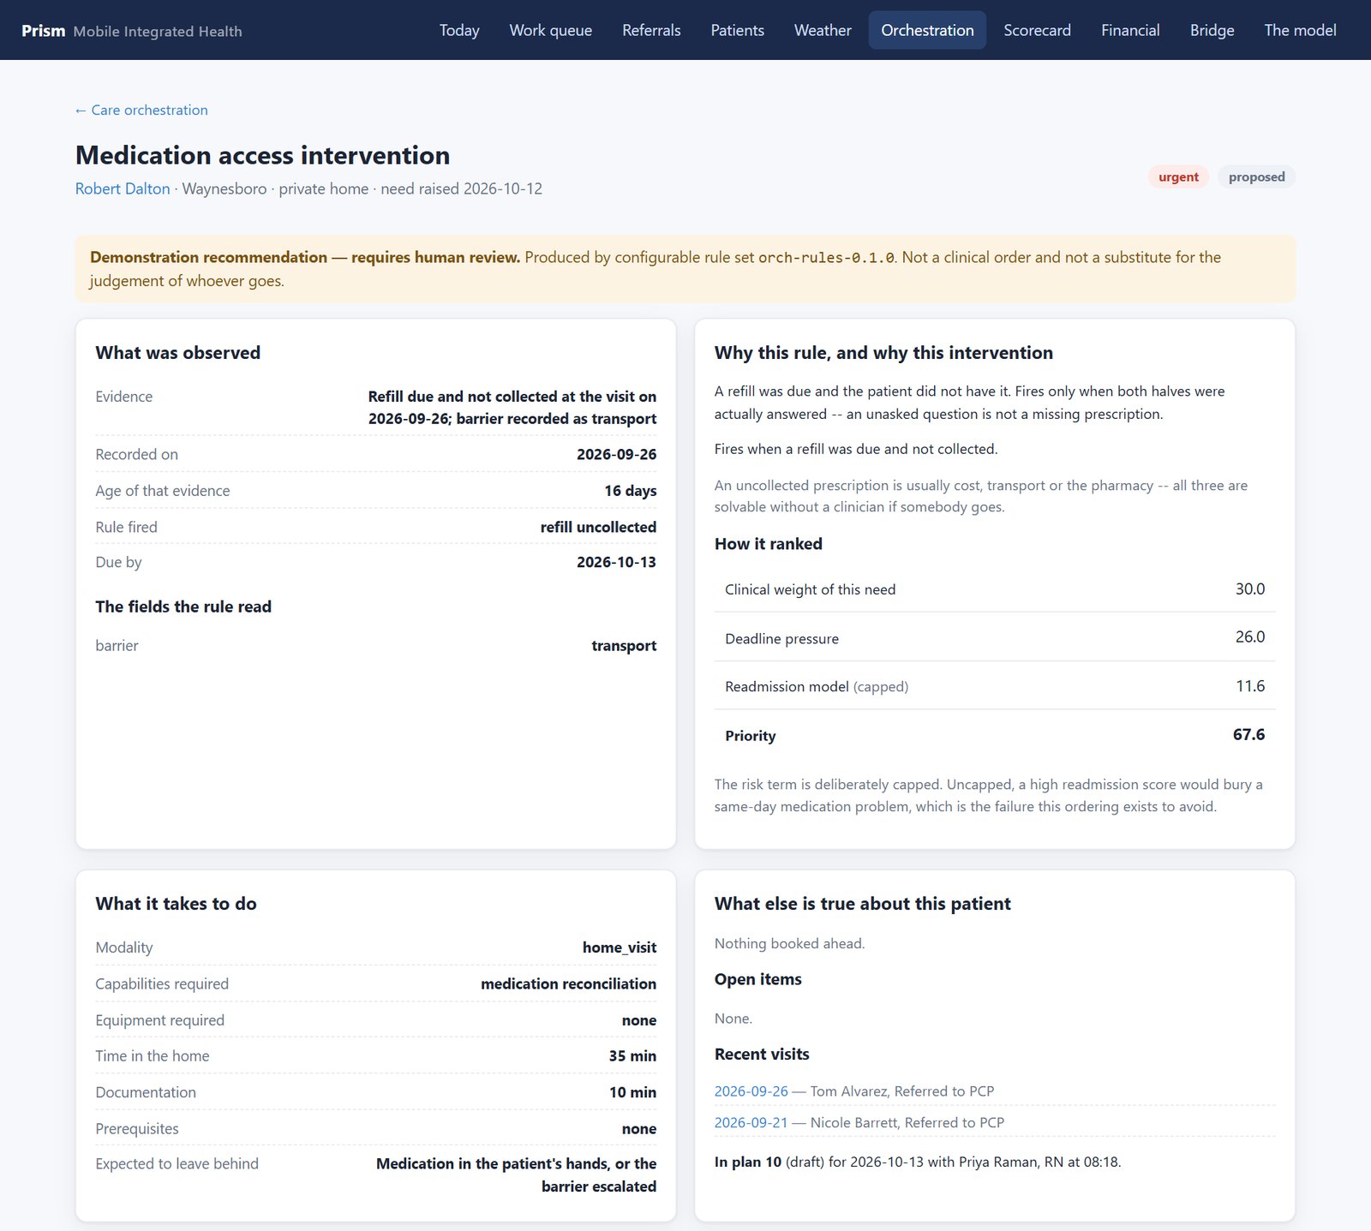Click the proposed status badge
1371x1231 pixels.
pos(1256,176)
